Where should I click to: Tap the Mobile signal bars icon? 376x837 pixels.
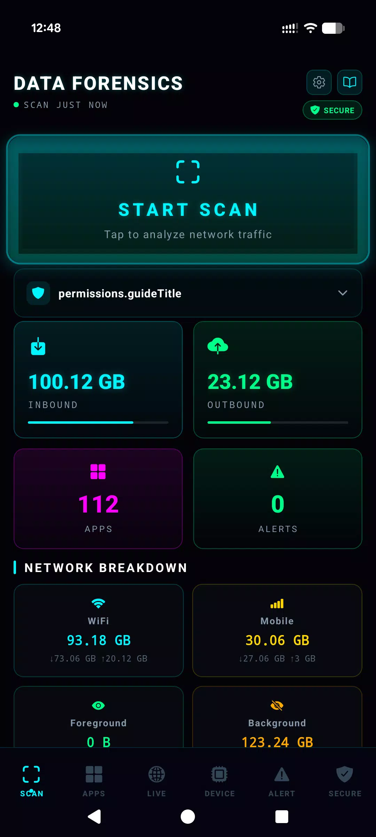point(277,603)
